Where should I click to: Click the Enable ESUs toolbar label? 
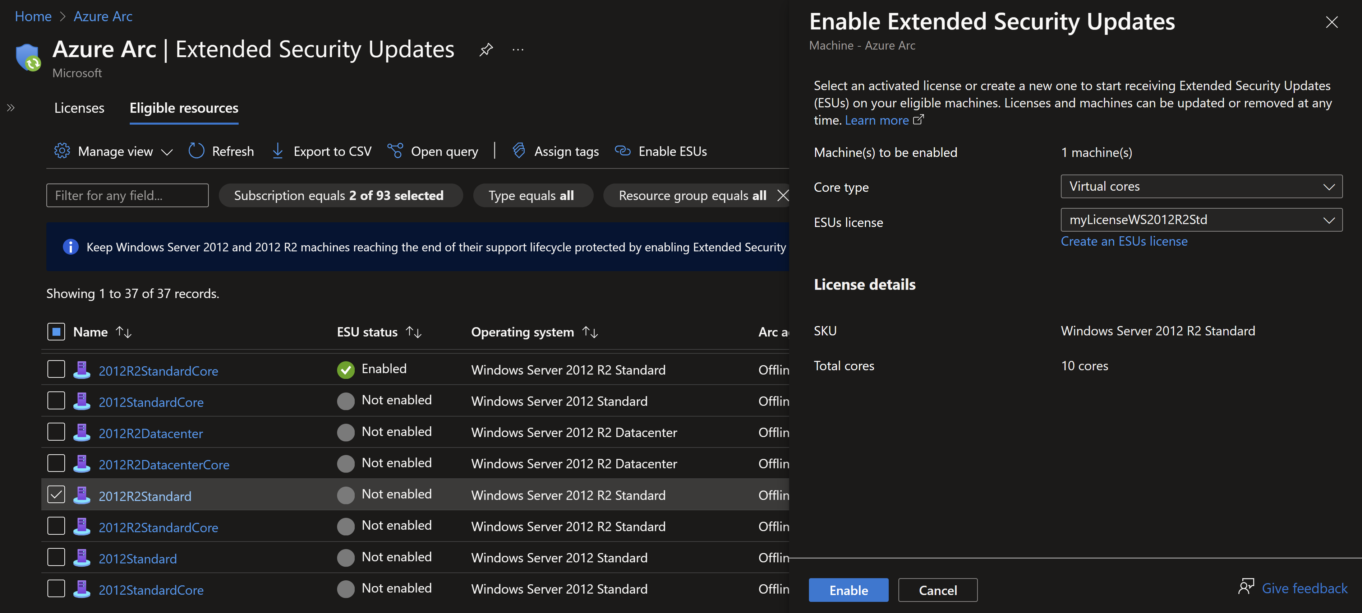672,152
